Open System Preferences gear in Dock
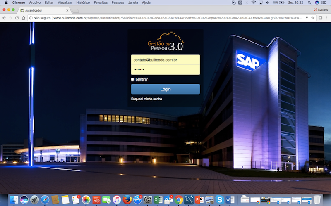331x206 pixels. pyautogui.click(x=148, y=200)
